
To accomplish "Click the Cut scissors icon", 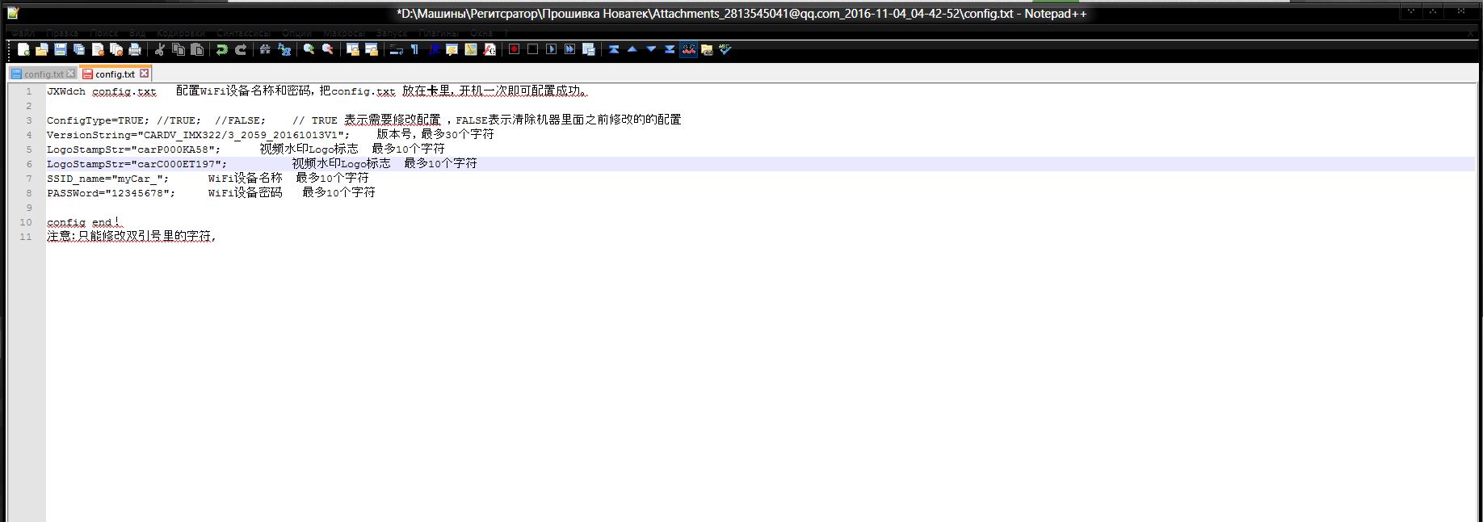I will pyautogui.click(x=160, y=49).
